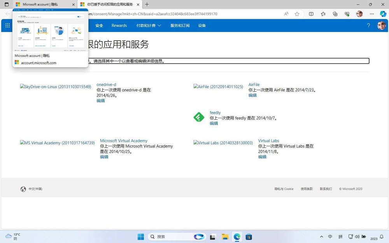Edit the Virtual Labs permissions via 编辑
This screenshot has height=243, width=389.
(x=263, y=157)
